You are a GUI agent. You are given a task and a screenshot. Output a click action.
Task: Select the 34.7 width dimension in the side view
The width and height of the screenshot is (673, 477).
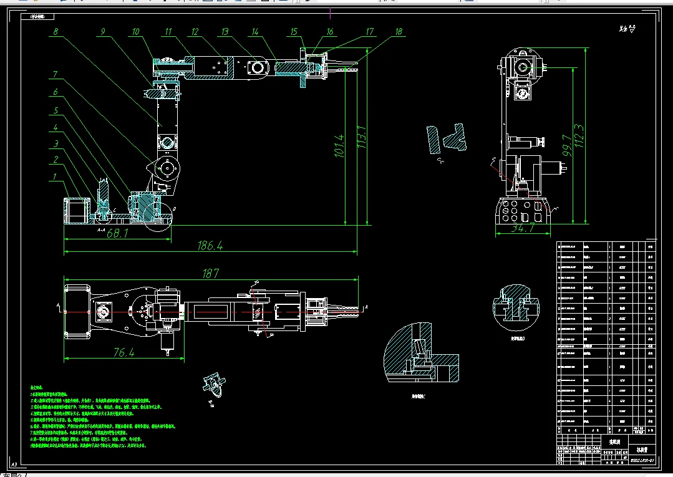tap(523, 228)
